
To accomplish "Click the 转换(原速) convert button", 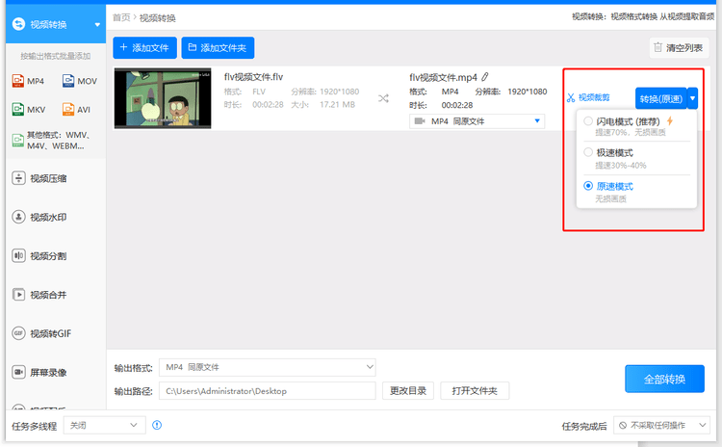I will pos(660,98).
